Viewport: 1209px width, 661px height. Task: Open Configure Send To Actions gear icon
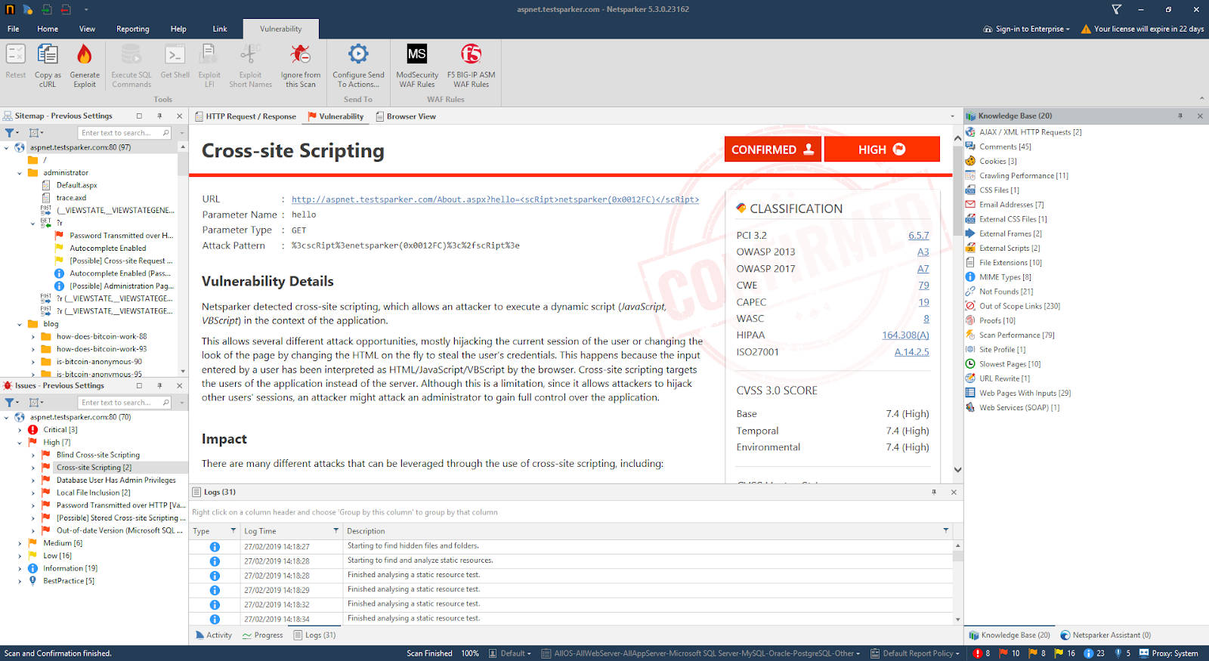(x=358, y=55)
